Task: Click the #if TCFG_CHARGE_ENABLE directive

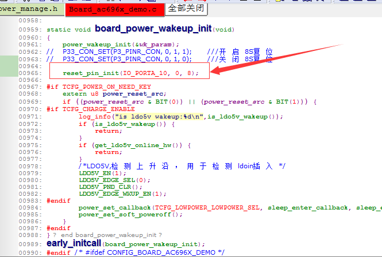Action: click(x=91, y=109)
